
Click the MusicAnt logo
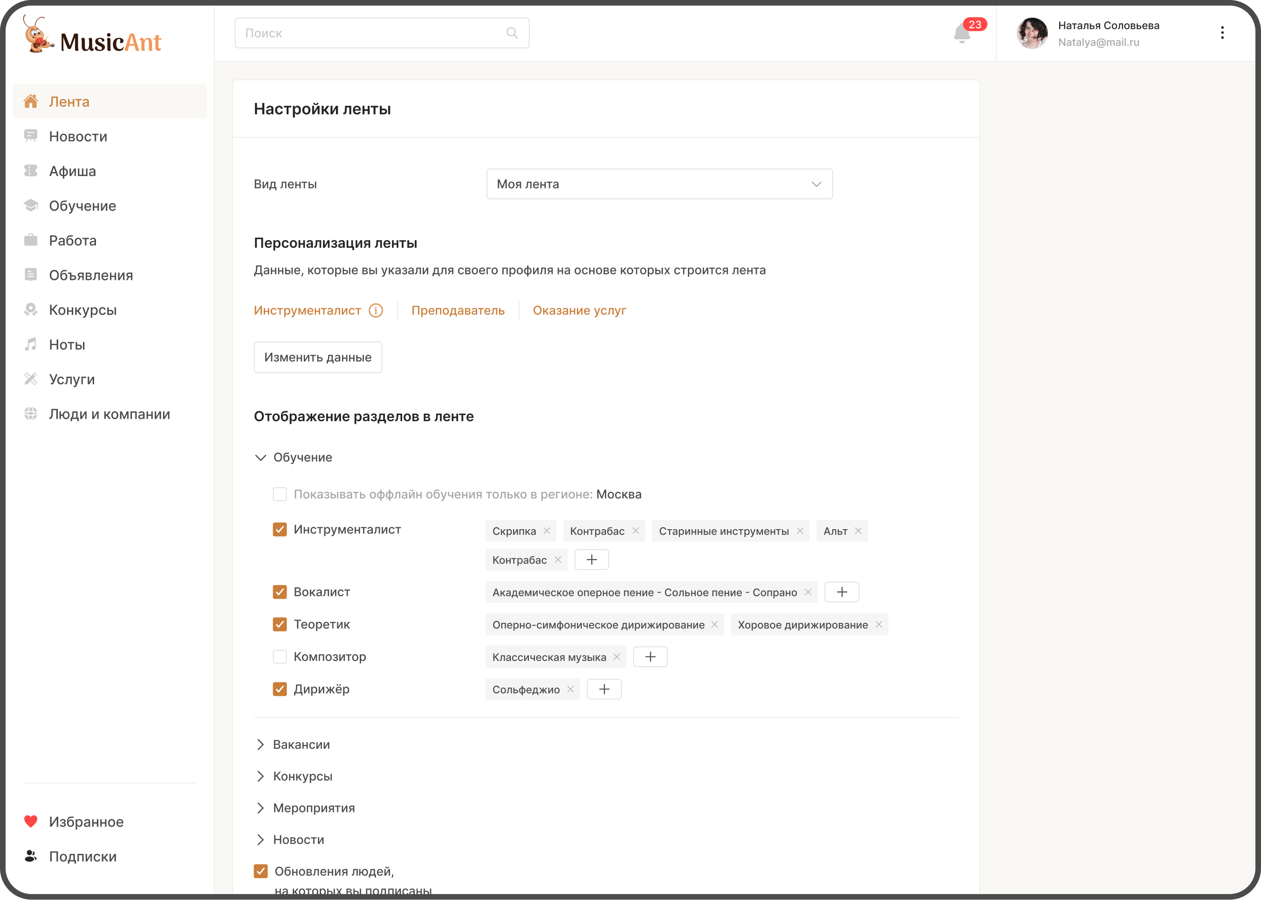(x=93, y=37)
